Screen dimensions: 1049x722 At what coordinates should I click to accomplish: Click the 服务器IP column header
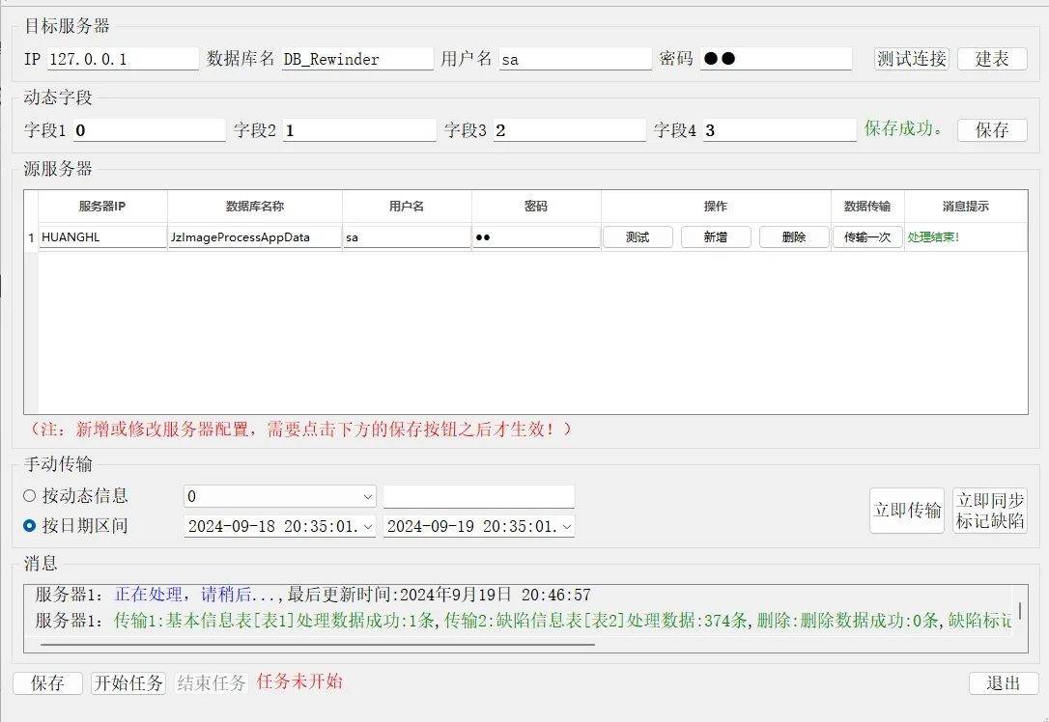pyautogui.click(x=102, y=207)
